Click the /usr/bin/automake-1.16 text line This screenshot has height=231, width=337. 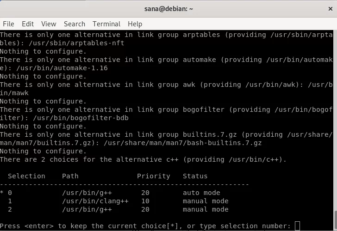tap(62, 68)
